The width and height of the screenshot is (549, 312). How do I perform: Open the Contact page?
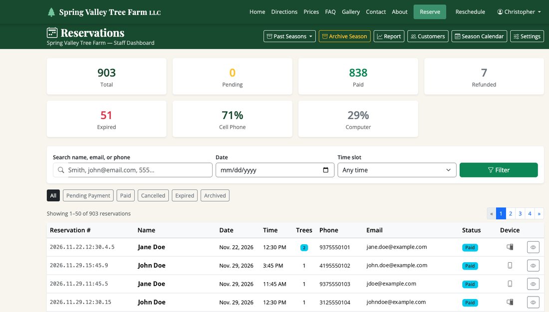[376, 12]
